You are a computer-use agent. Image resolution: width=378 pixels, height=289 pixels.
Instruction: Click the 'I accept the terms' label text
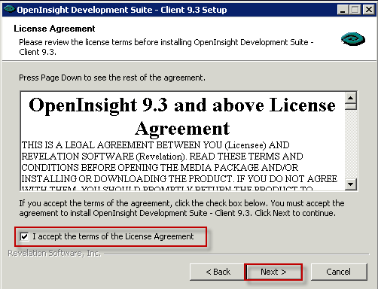pos(113,236)
